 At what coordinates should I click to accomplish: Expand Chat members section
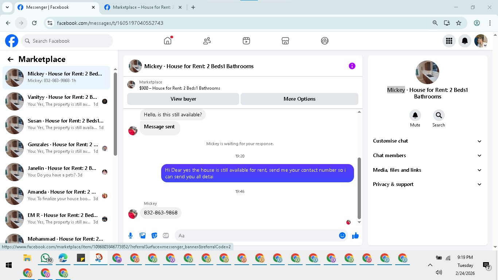427,155
